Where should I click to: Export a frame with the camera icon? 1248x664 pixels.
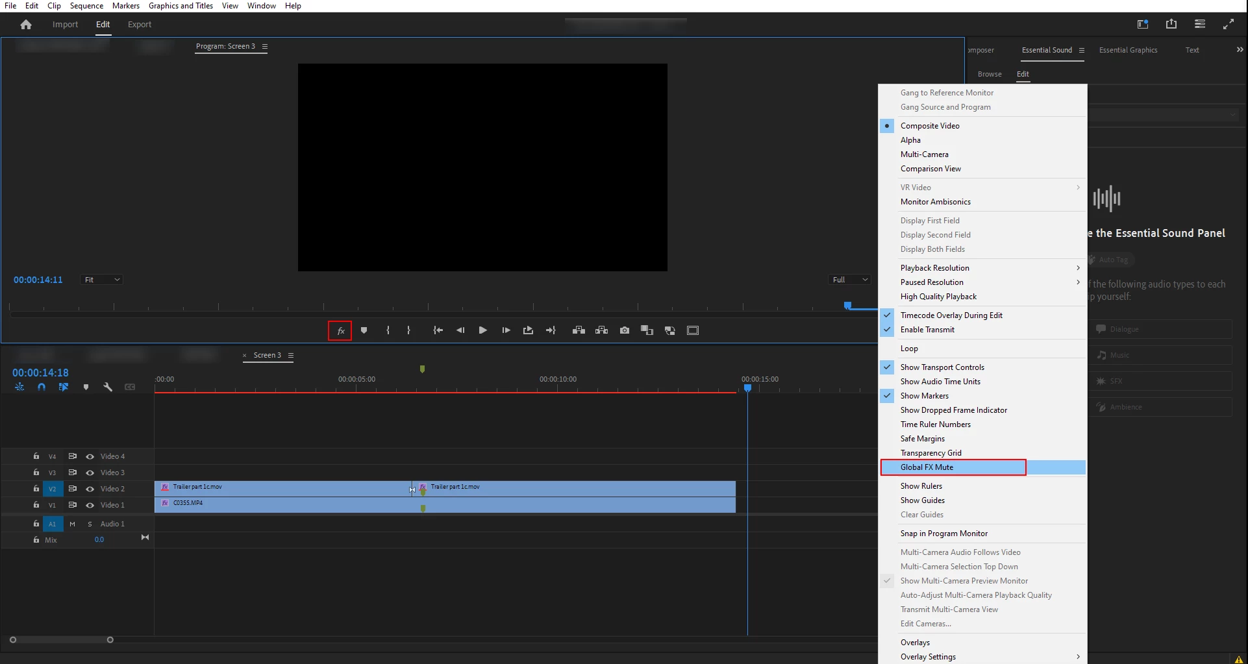(625, 330)
